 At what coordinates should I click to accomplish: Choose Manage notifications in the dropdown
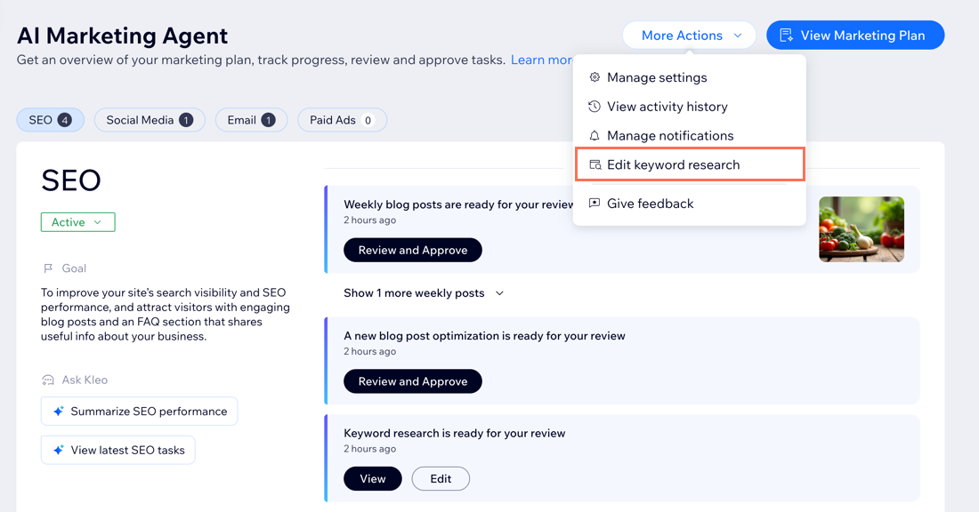(669, 136)
